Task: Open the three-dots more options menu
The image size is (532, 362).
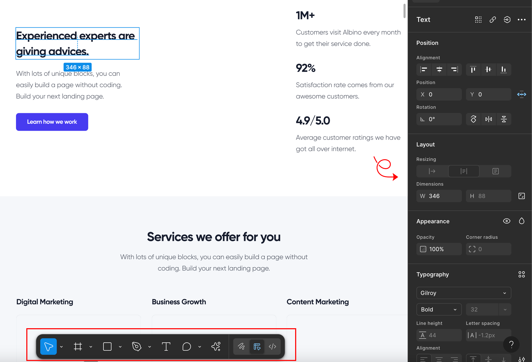Action: [x=521, y=20]
